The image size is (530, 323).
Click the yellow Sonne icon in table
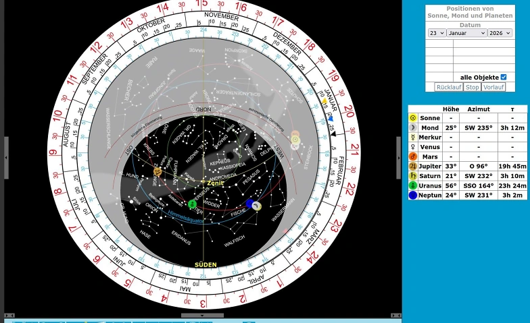pos(412,118)
